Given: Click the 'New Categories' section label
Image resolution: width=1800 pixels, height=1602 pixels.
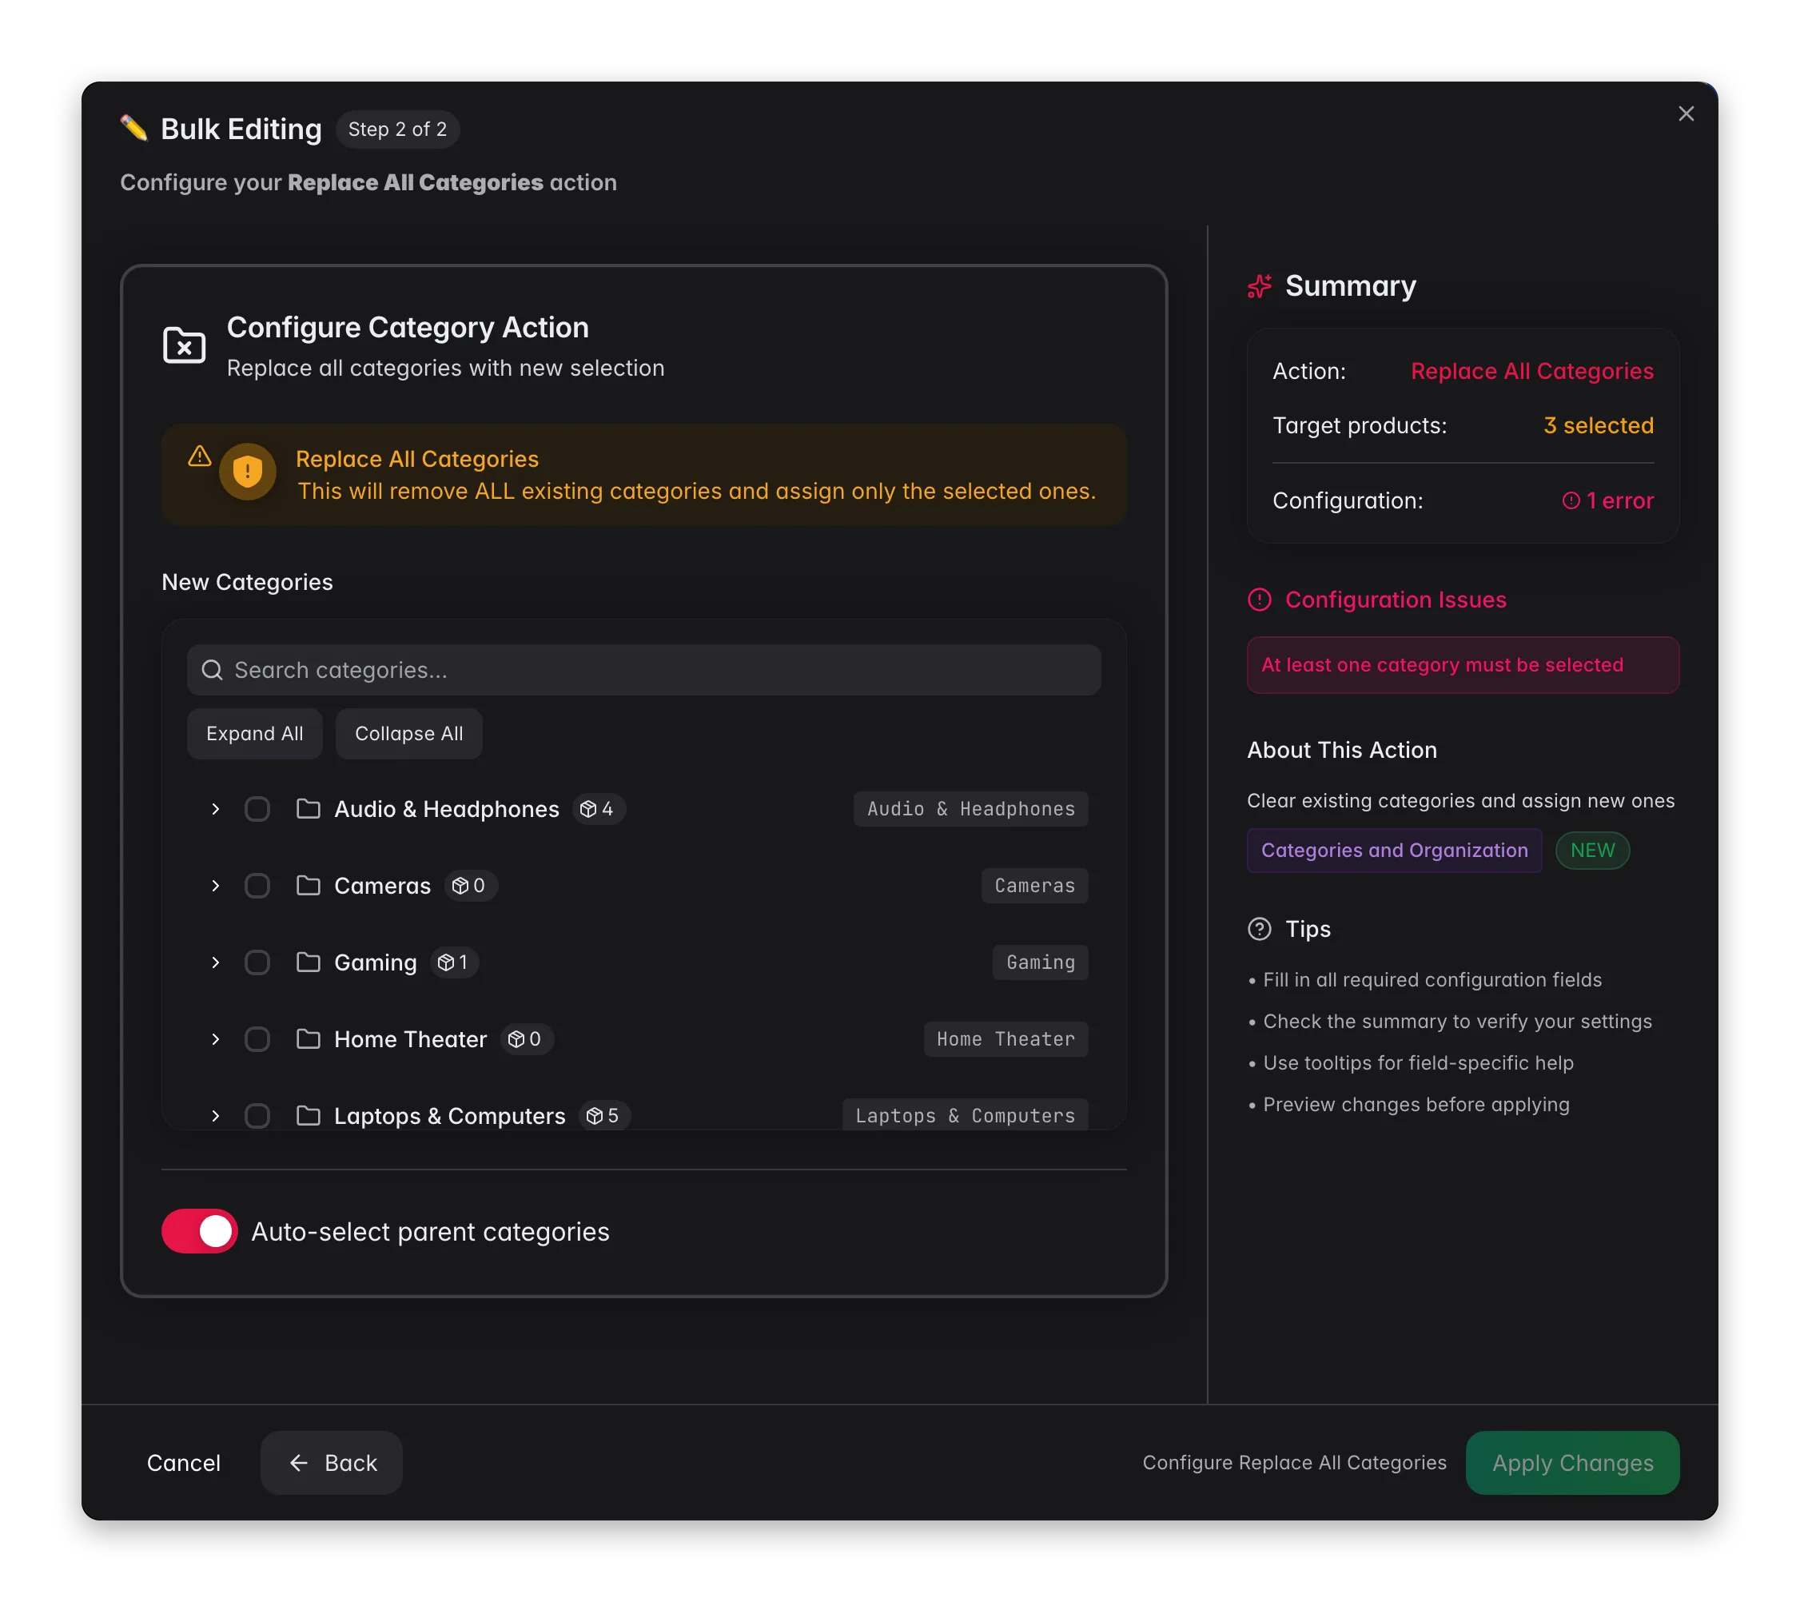Looking at the screenshot, I should (x=248, y=582).
